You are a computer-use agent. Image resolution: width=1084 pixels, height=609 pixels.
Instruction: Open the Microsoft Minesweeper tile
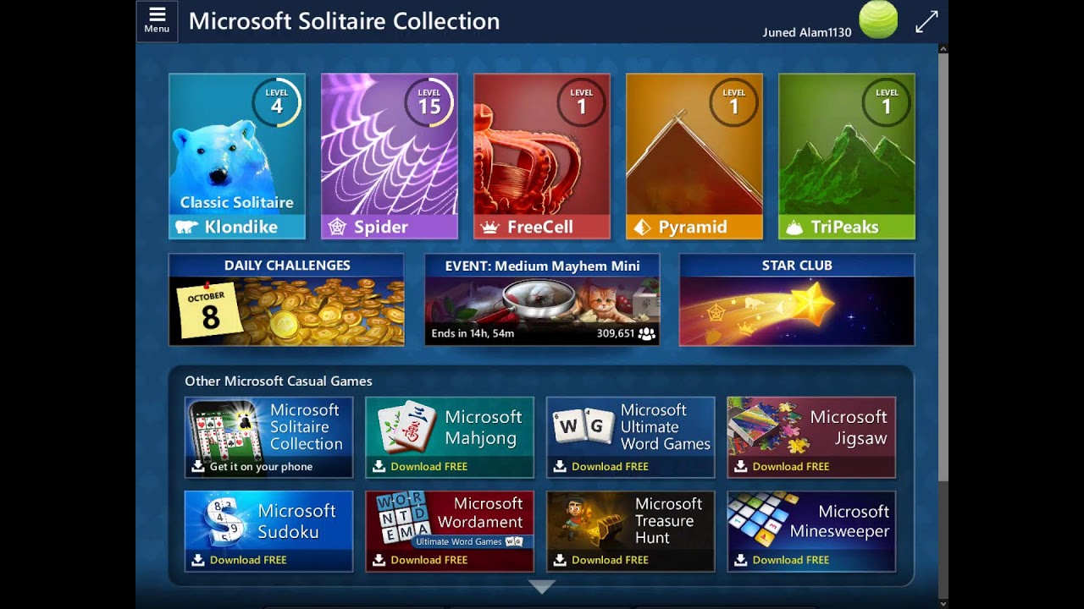[x=811, y=531]
